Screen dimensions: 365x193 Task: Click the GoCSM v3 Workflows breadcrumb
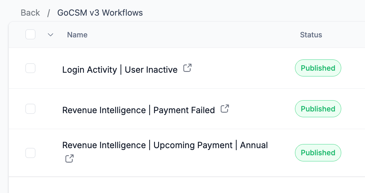(100, 13)
